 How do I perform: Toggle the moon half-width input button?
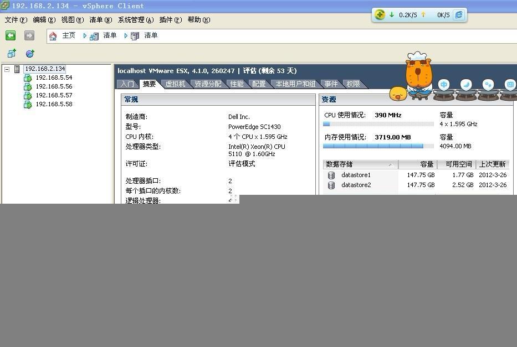(x=466, y=85)
